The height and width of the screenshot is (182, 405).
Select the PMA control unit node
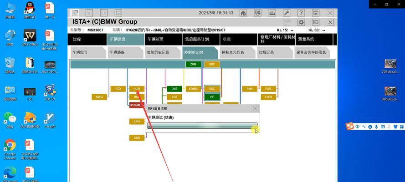tap(250, 89)
